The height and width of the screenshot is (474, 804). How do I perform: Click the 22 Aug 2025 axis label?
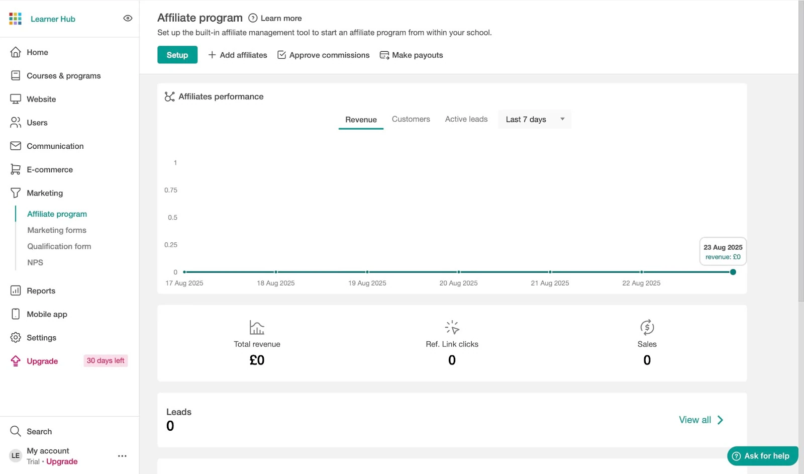point(641,283)
